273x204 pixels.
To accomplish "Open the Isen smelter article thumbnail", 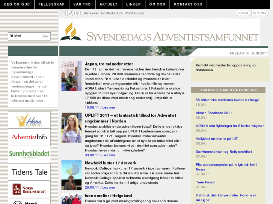I will pyautogui.click(x=71, y=198).
